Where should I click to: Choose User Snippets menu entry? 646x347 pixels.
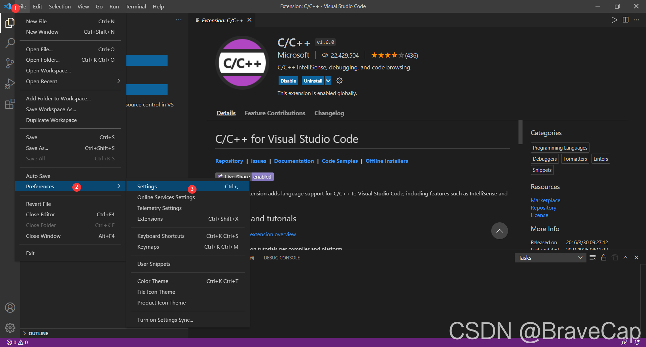(188, 264)
